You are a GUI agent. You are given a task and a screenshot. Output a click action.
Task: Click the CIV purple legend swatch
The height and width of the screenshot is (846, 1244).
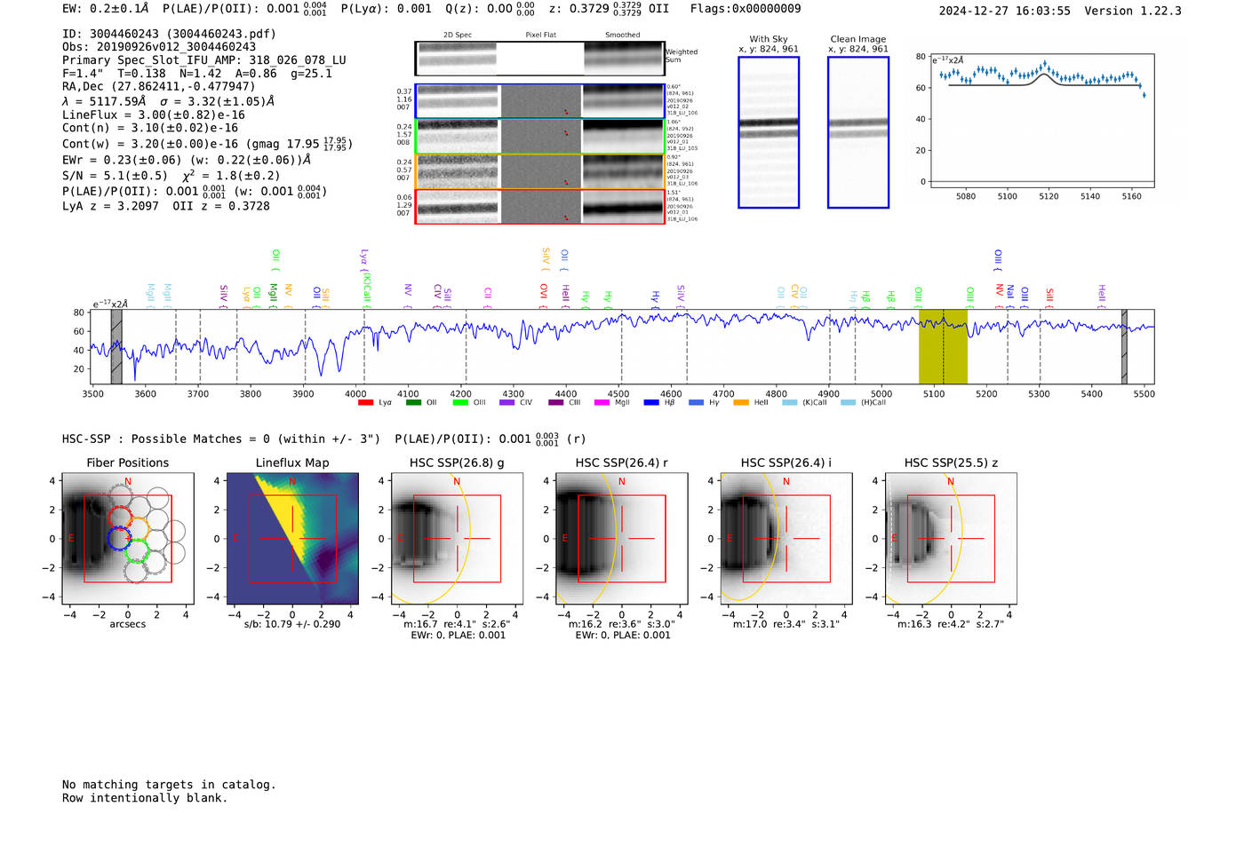coord(507,403)
